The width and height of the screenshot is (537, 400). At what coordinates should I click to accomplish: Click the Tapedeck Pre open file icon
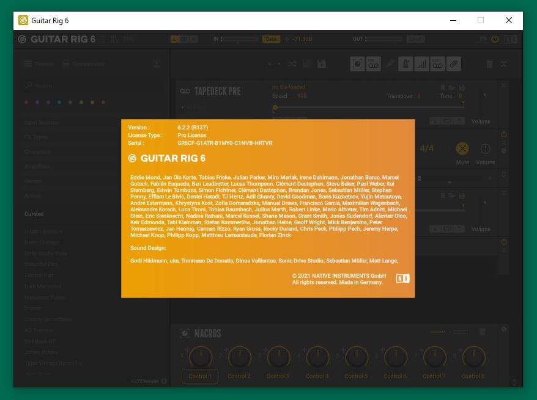[x=452, y=88]
